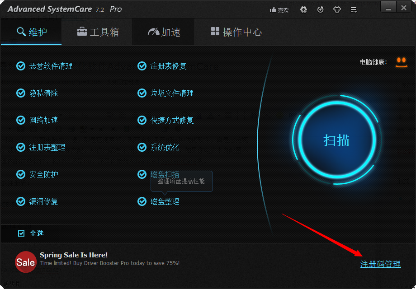Disable the 漏洞修复 checkbox
The width and height of the screenshot is (416, 289).
(21, 201)
